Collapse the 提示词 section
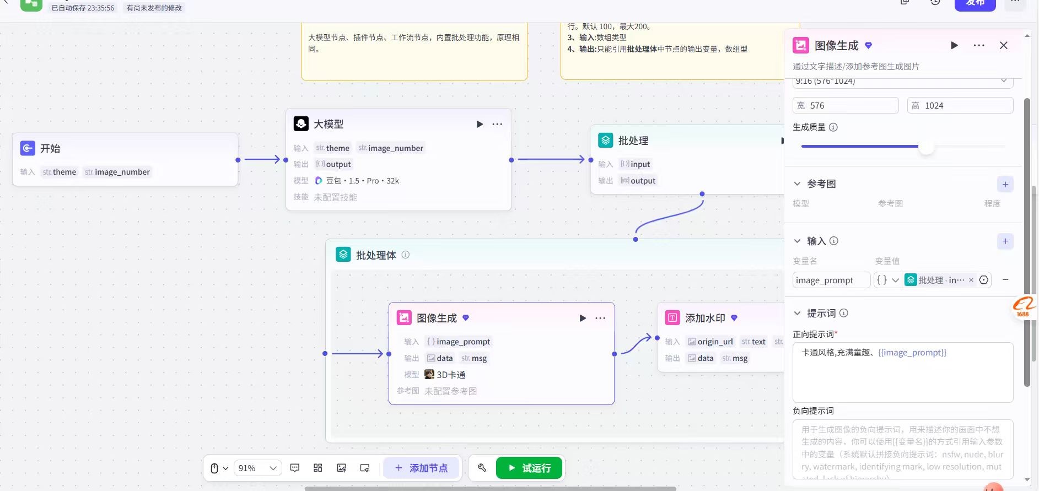The height and width of the screenshot is (491, 1039). 797,313
